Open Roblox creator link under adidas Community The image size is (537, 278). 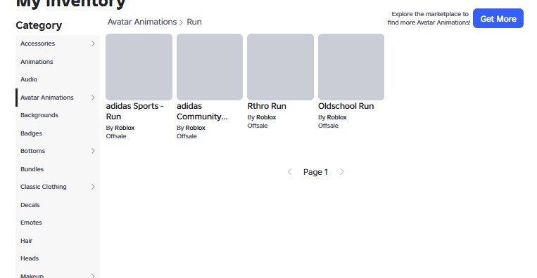pyautogui.click(x=195, y=128)
